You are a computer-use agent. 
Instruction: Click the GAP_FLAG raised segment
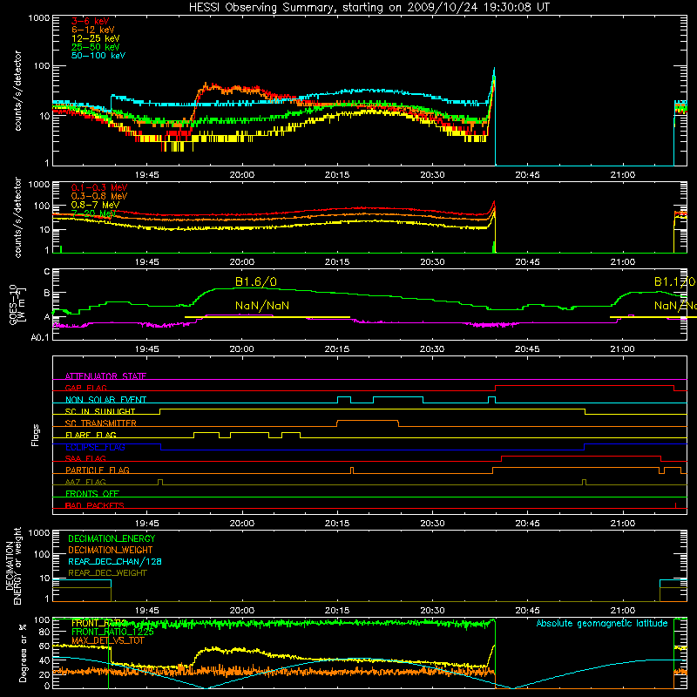tap(585, 385)
